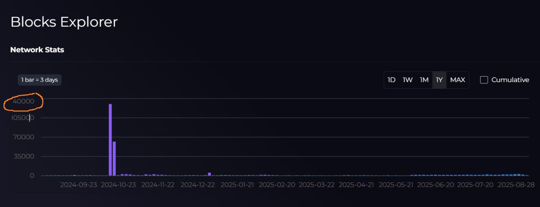Click the circled 40000 axis label
The image size is (540, 207).
tap(24, 101)
